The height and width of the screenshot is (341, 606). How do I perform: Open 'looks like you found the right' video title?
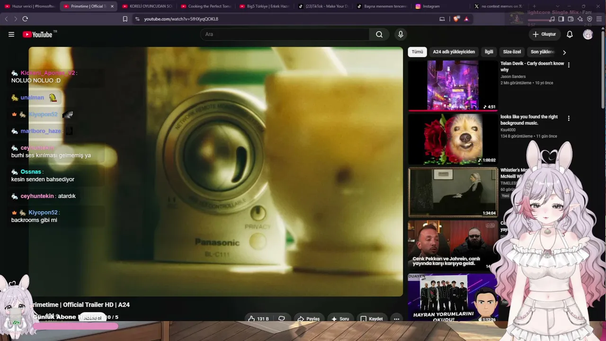[x=529, y=120]
